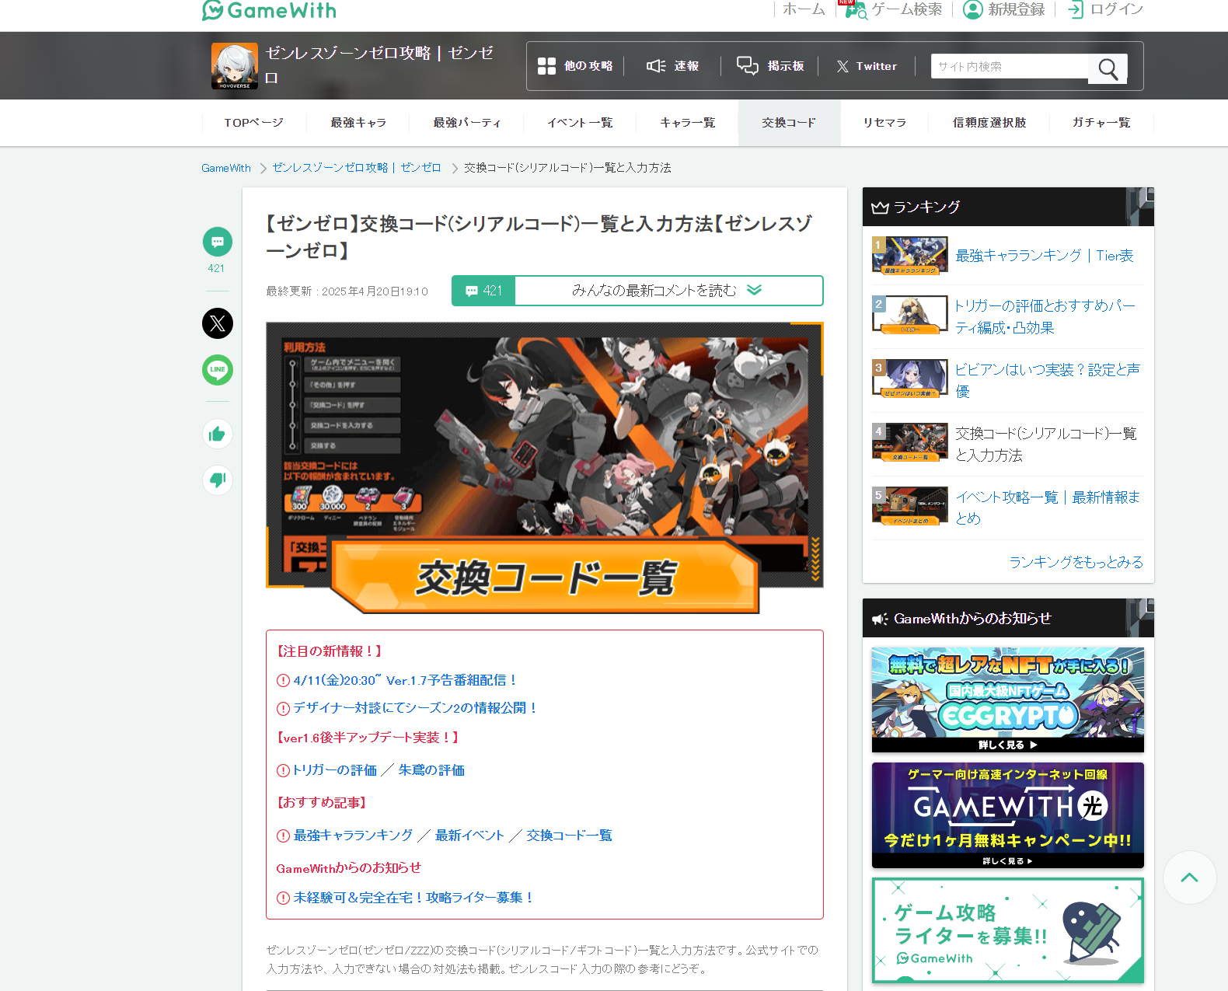Click the 交換コード一覧 article banner image
Image resolution: width=1228 pixels, height=991 pixels.
coord(545,467)
